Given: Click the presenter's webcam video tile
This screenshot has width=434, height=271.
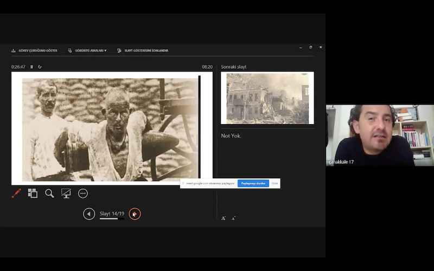Looking at the screenshot, I should click(380, 135).
